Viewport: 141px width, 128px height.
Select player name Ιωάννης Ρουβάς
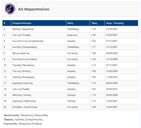click(x=21, y=89)
